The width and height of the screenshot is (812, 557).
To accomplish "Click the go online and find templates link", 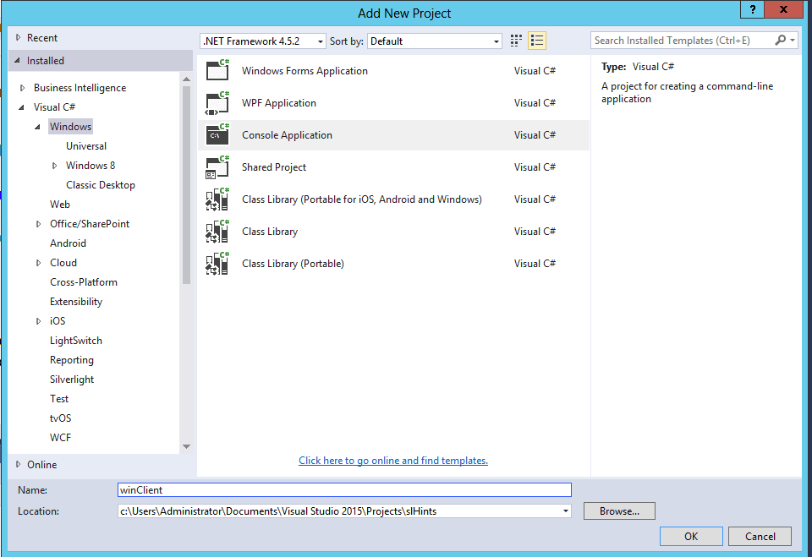I will tap(393, 460).
